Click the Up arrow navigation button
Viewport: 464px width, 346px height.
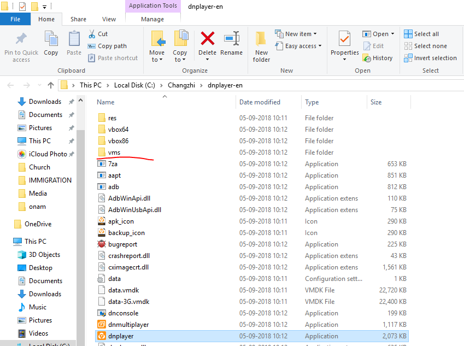(x=51, y=85)
